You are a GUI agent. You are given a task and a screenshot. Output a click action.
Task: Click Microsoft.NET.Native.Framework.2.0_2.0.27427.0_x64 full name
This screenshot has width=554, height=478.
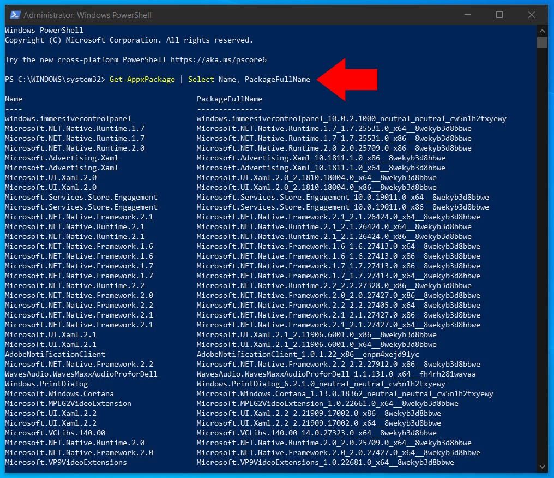point(339,452)
